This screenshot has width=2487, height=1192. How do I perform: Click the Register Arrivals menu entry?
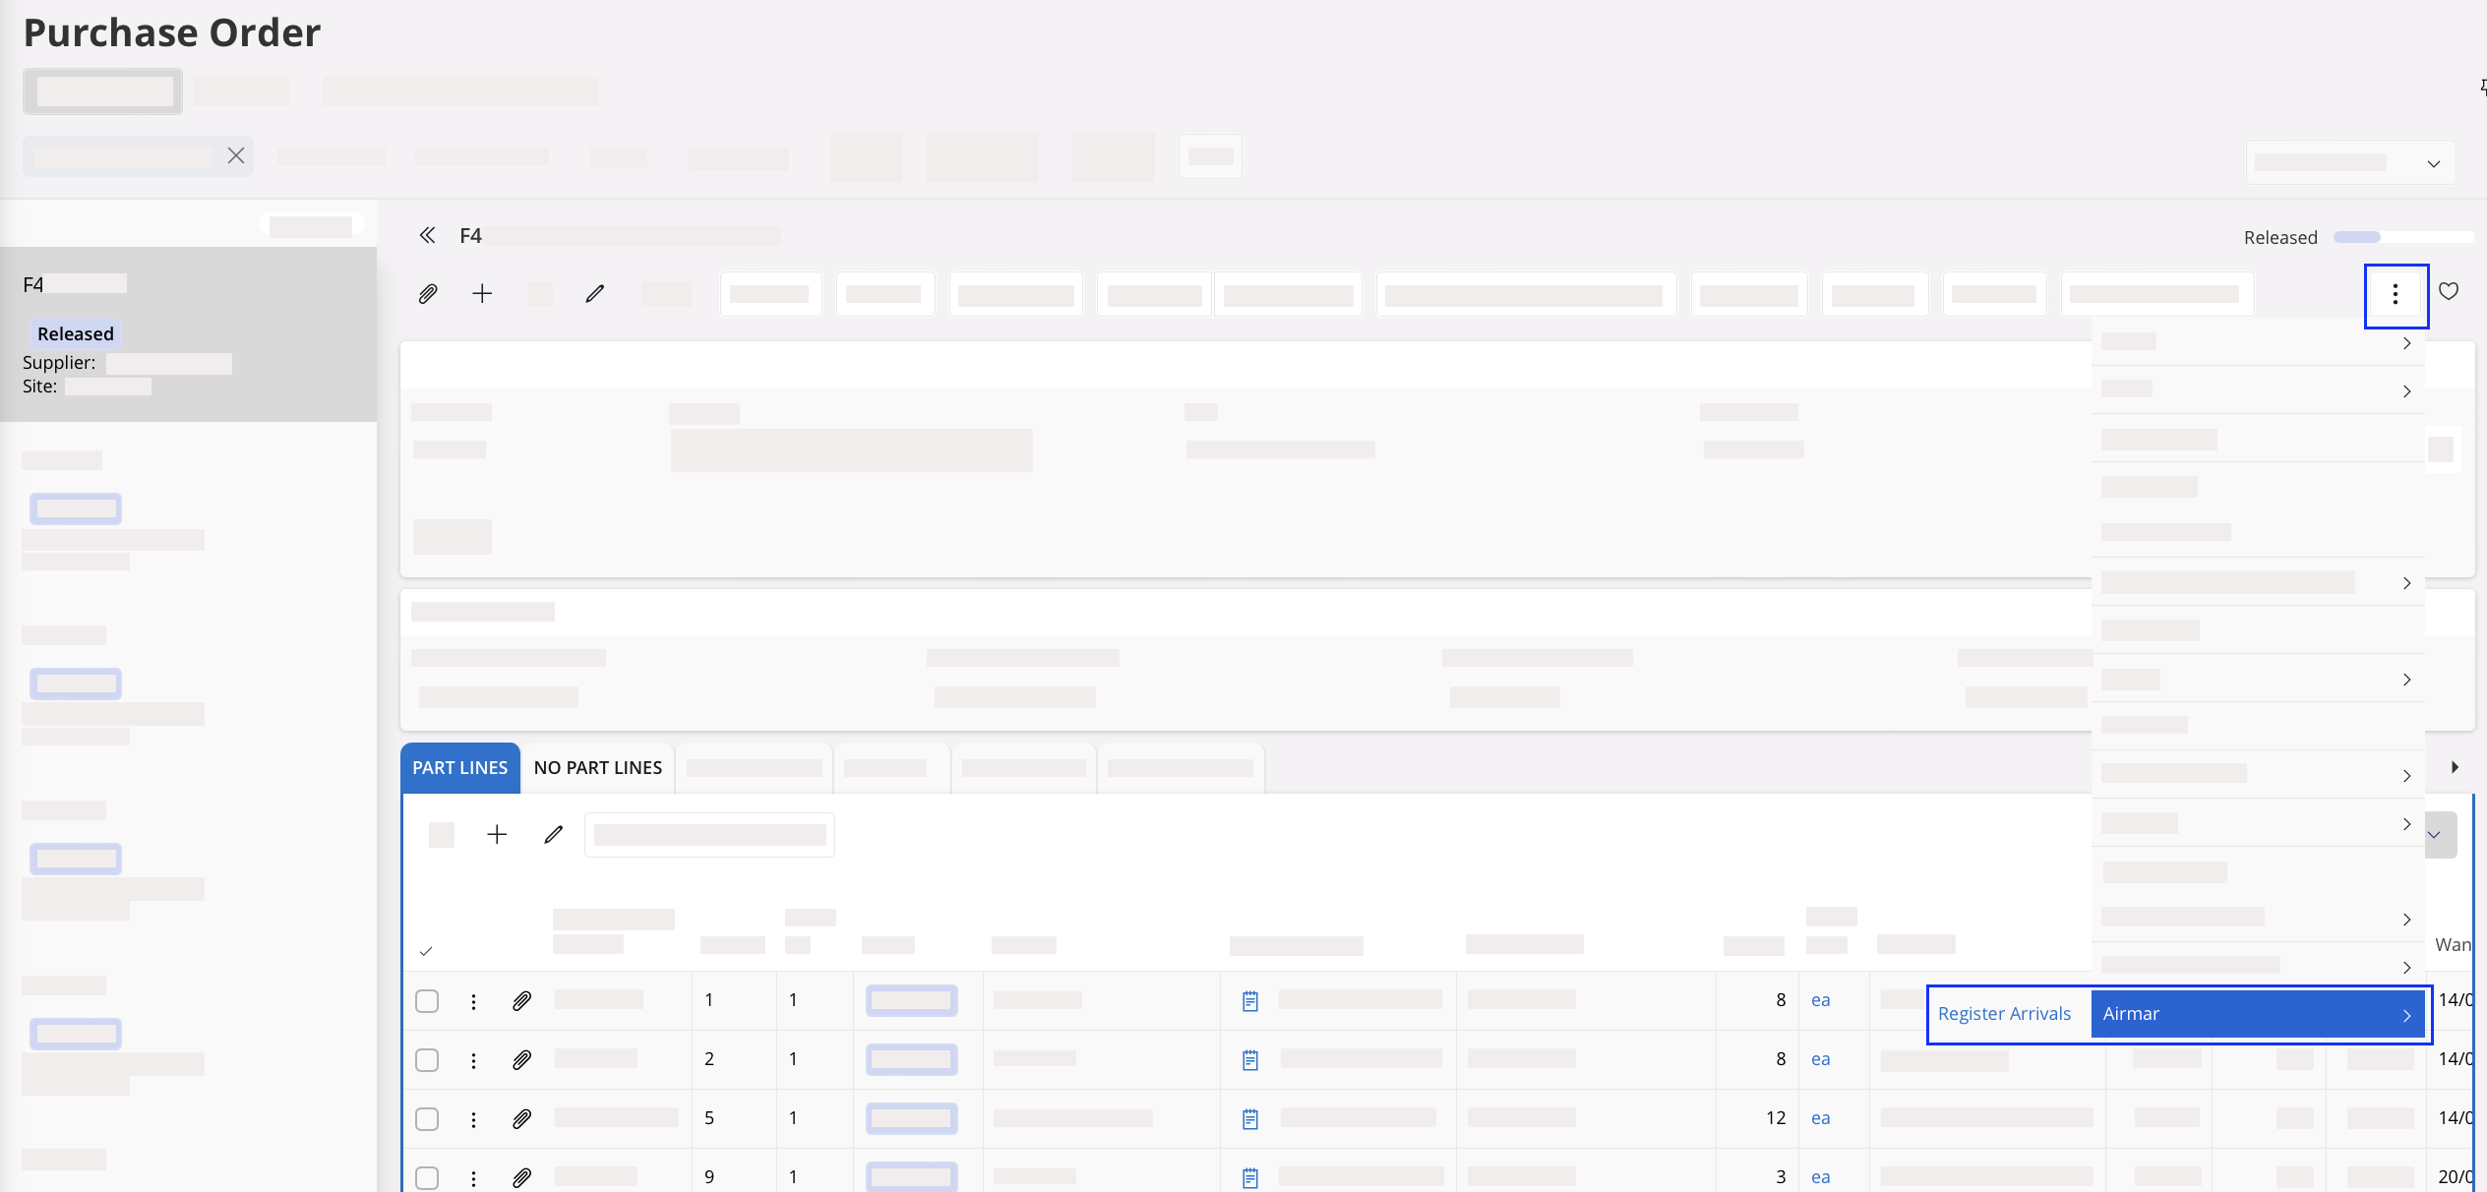tap(2004, 1014)
